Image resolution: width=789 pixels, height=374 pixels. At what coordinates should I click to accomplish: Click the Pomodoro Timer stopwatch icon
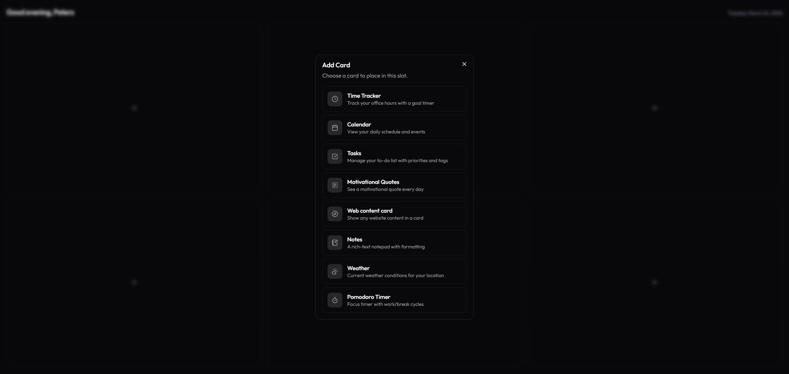(x=335, y=300)
